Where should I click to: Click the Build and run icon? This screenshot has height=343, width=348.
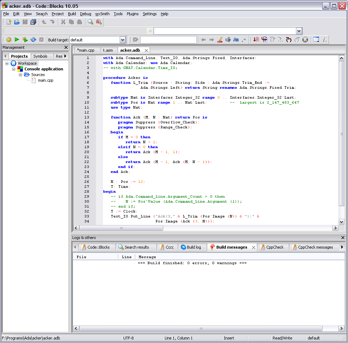(x=25, y=40)
